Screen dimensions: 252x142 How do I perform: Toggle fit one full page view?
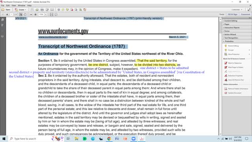56,15
